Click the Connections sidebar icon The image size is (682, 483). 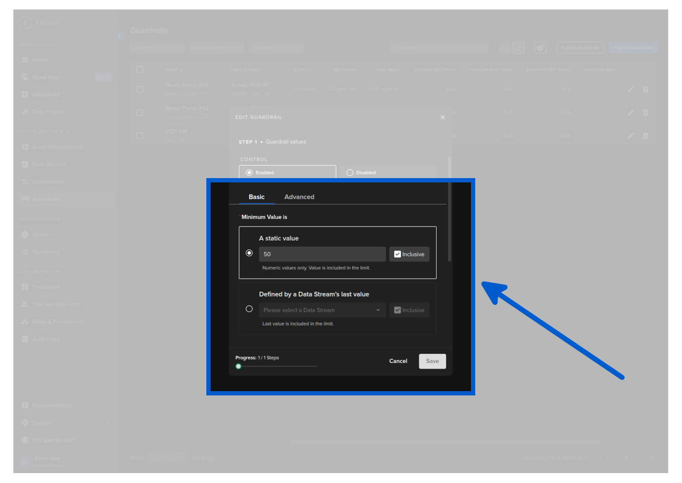25,182
